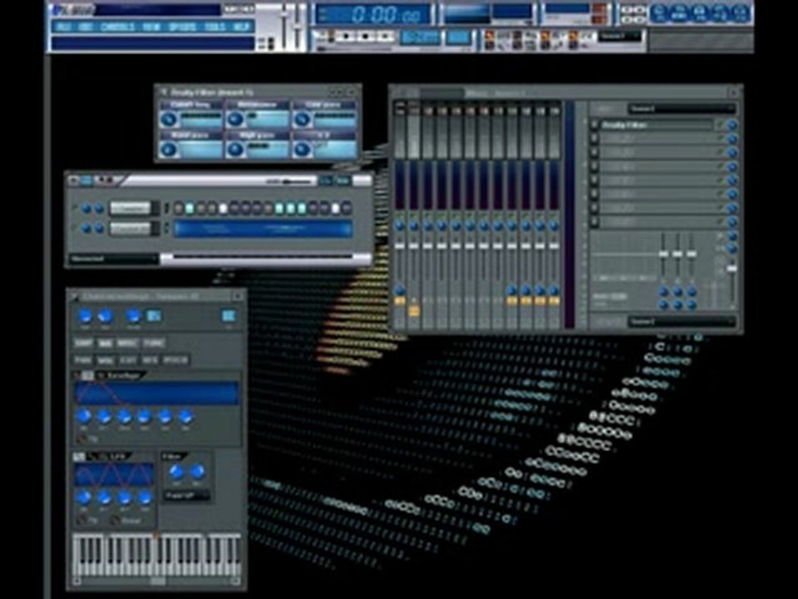Open the Unsorted dropdown in the step sequencer
The width and height of the screenshot is (798, 599).
113,259
